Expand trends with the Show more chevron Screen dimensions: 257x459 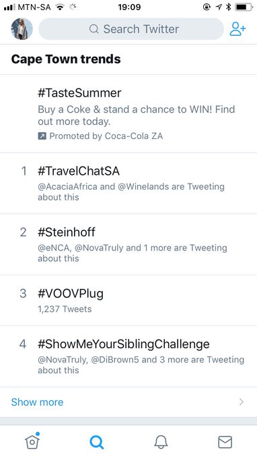coord(242,402)
